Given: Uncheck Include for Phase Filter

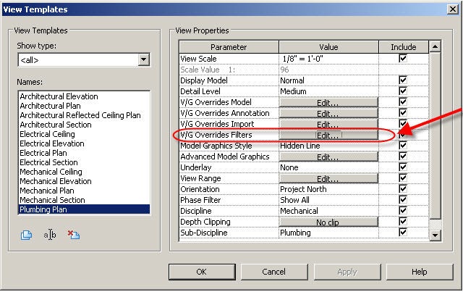Looking at the screenshot, I should point(403,200).
